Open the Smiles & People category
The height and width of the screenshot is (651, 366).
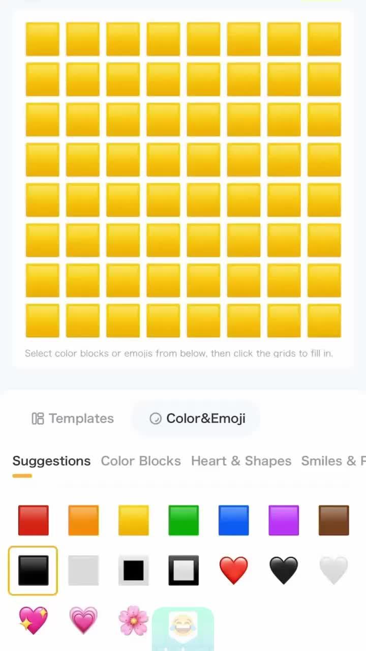pyautogui.click(x=333, y=461)
